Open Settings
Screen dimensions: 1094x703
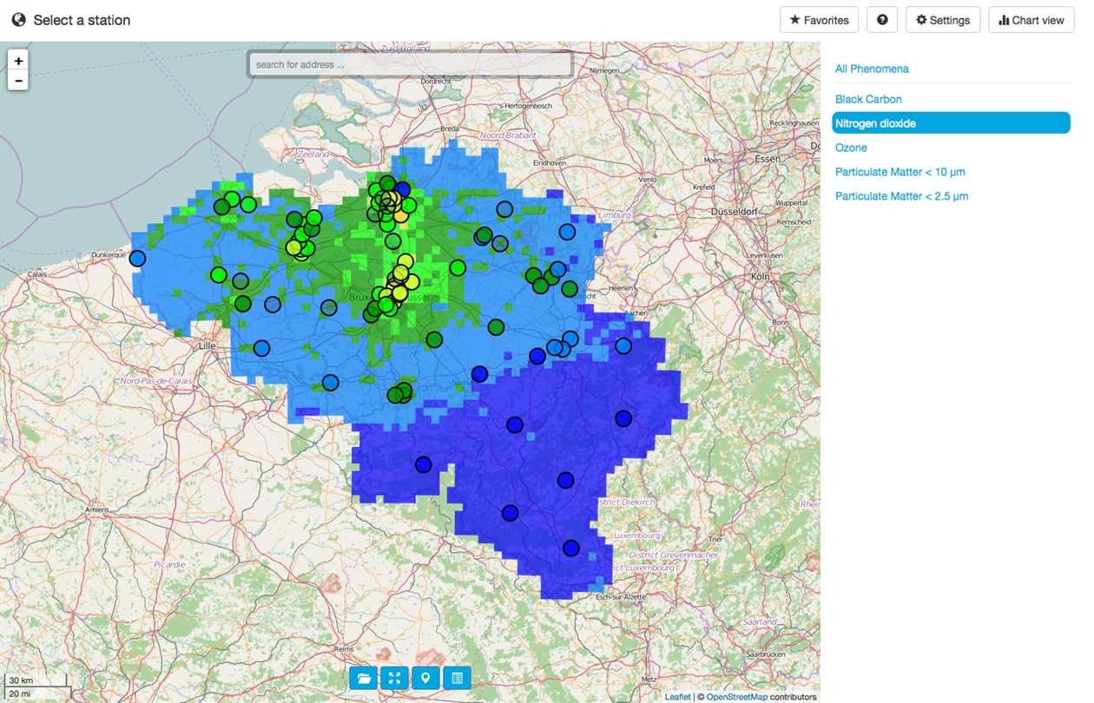pos(943,20)
